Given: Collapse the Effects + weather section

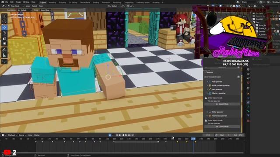Looking at the screenshot, I should point(207,93).
